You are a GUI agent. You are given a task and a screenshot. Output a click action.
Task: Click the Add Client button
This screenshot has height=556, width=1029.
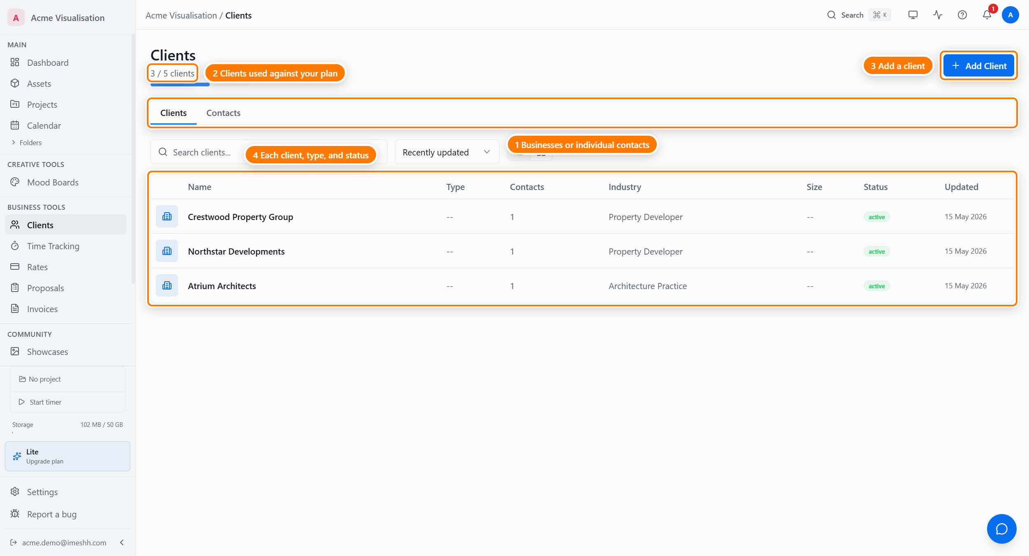tap(979, 66)
